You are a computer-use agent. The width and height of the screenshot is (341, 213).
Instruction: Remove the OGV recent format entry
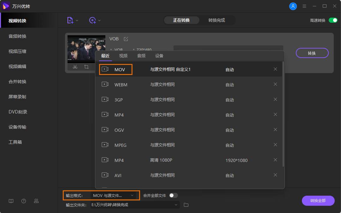[275, 130]
